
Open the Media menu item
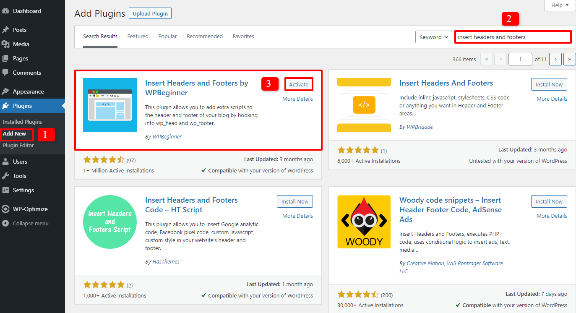click(32, 44)
